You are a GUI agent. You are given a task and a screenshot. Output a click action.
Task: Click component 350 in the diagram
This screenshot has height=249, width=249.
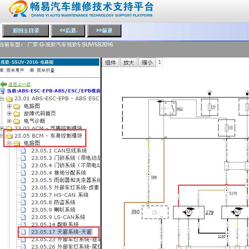click(x=155, y=212)
